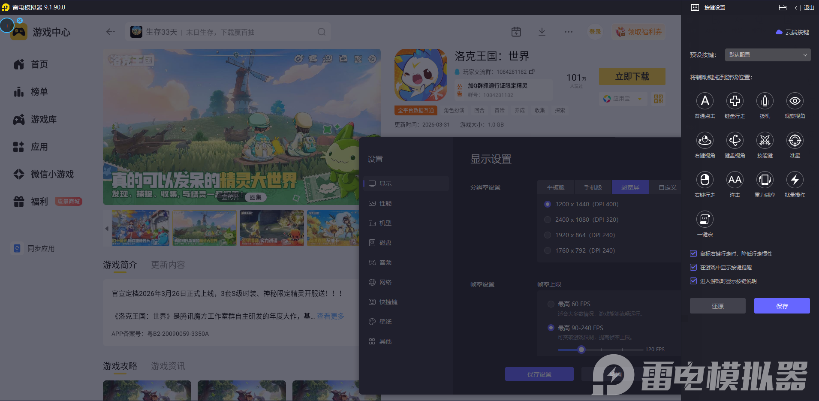Select the 批量操作 batch operation icon

tap(795, 180)
